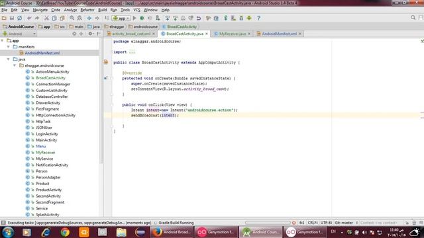Click the scroll from source target icon
This screenshot has width=424, height=238.
[x=74, y=34]
